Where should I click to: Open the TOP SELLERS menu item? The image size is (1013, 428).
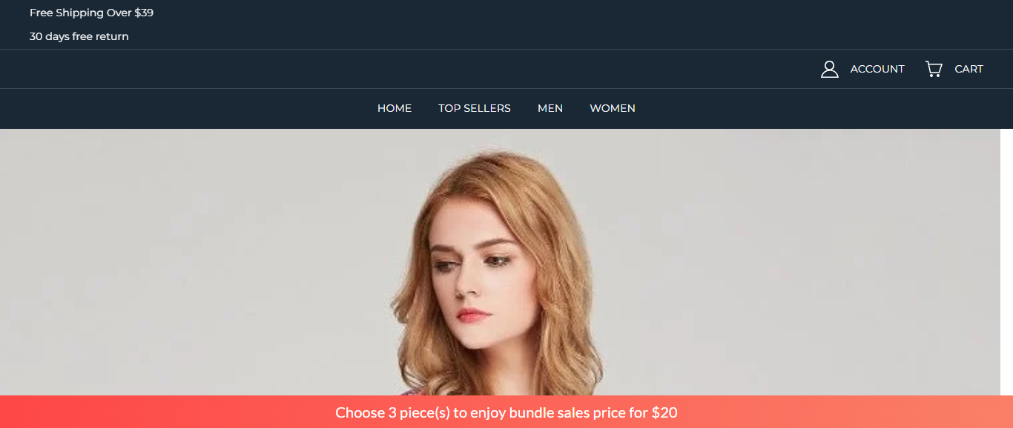pyautogui.click(x=475, y=108)
